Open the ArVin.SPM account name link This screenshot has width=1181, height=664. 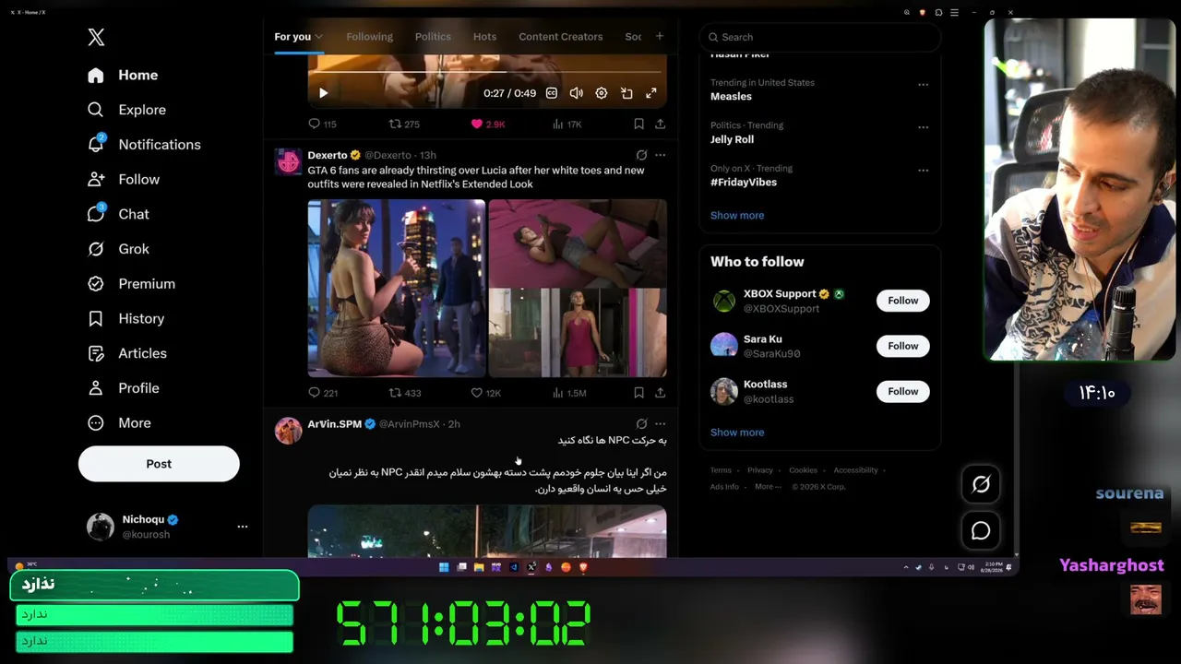pyautogui.click(x=335, y=424)
